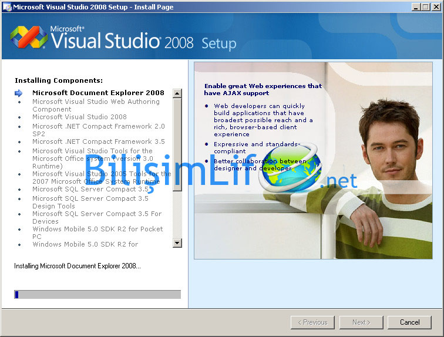
Task: Select Visual Studio Tools for Office 3.0 Runtime
Action: pos(93,159)
